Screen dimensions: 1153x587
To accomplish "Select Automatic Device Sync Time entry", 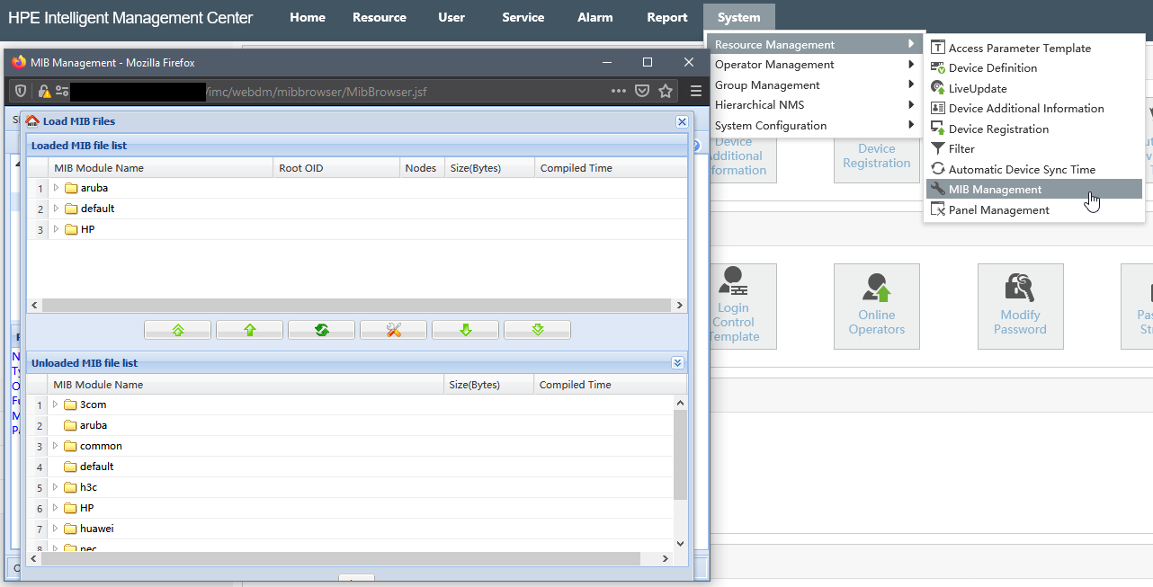I will coord(1034,170).
